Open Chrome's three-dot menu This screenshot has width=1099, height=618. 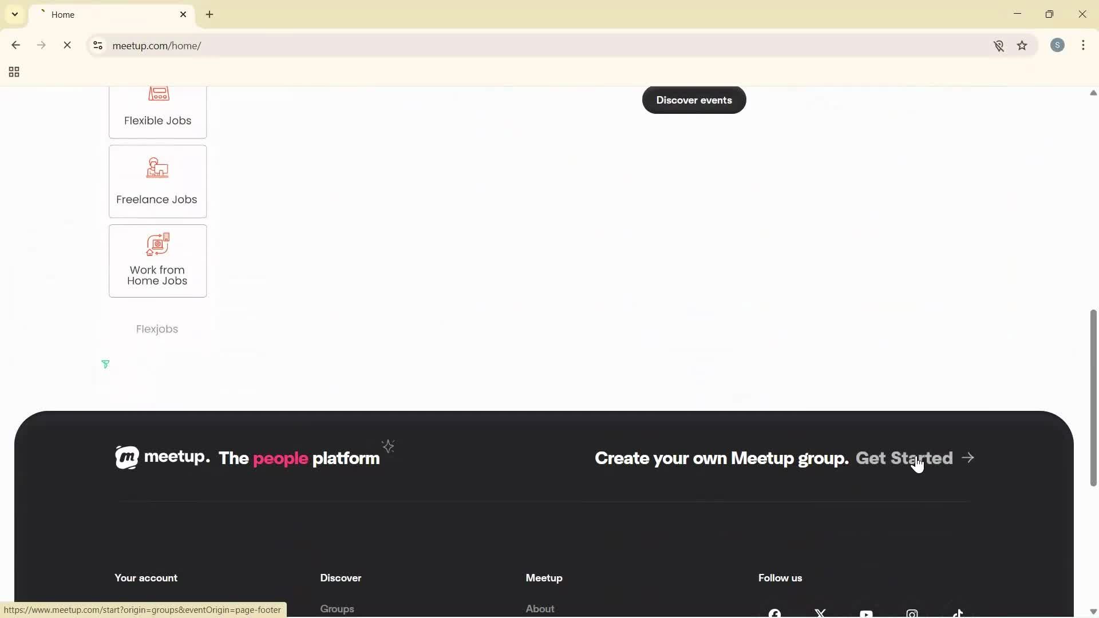[1084, 45]
